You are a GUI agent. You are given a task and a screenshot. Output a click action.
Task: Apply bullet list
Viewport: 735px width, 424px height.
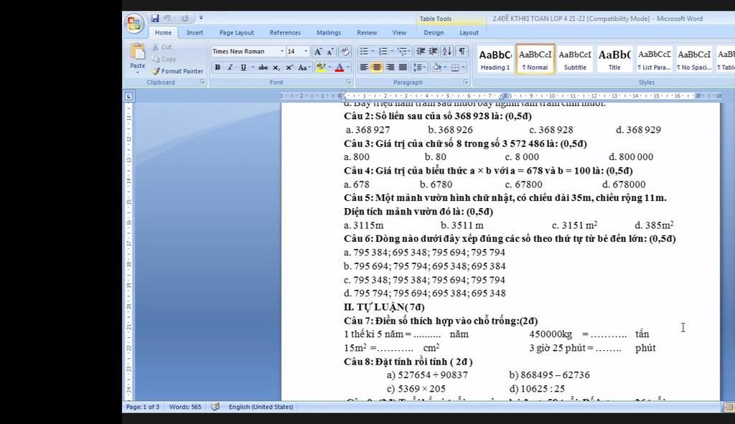pos(364,51)
